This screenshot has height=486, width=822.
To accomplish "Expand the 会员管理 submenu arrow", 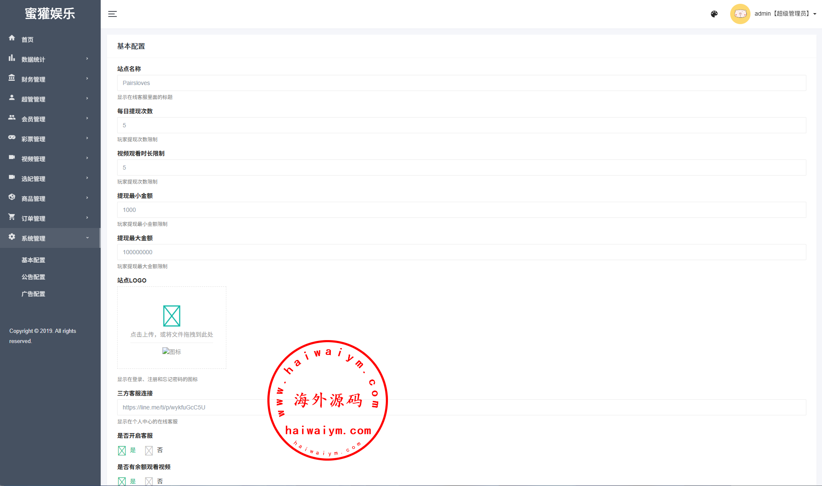I will tap(87, 118).
